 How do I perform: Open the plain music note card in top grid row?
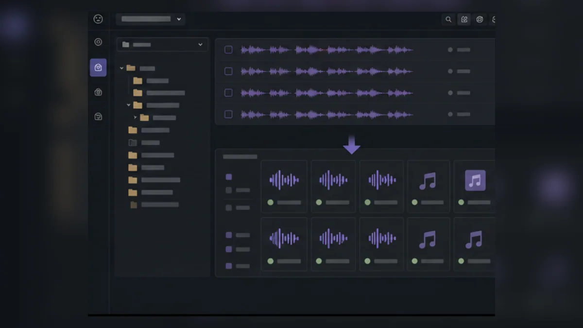[429, 187]
